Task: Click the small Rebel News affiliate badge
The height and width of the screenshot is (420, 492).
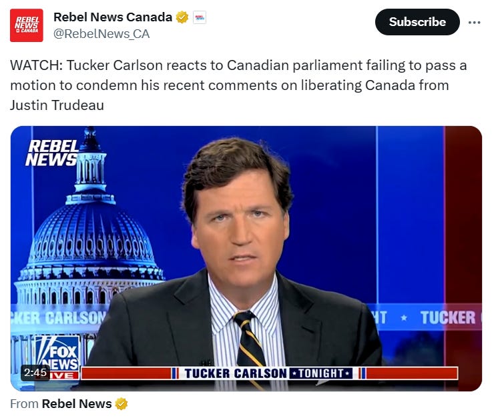Action: pos(200,17)
